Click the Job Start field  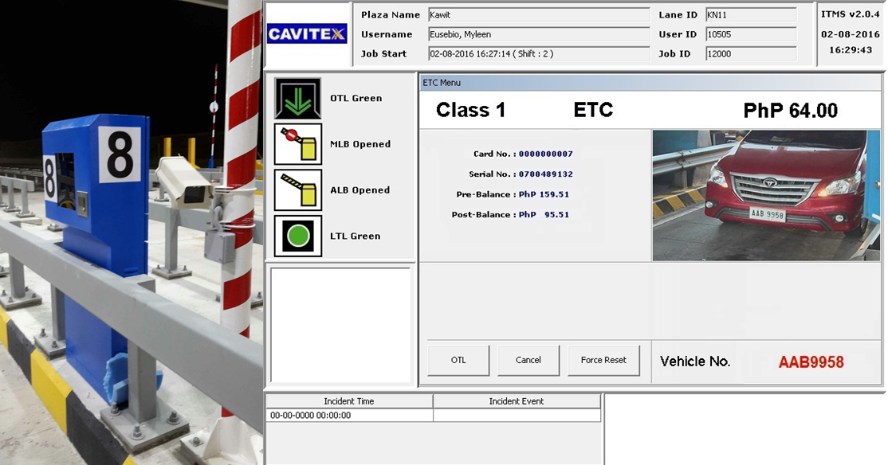(539, 53)
